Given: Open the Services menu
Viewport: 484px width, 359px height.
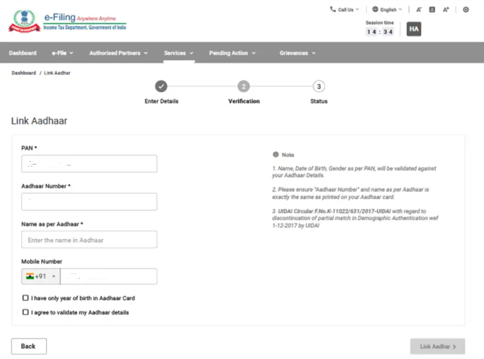Looking at the screenshot, I should (178, 53).
